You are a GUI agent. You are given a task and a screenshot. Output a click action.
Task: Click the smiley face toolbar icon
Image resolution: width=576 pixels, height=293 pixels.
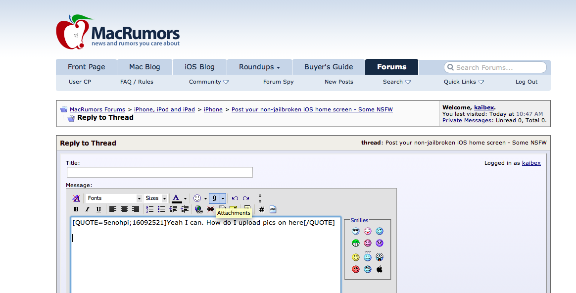(197, 198)
